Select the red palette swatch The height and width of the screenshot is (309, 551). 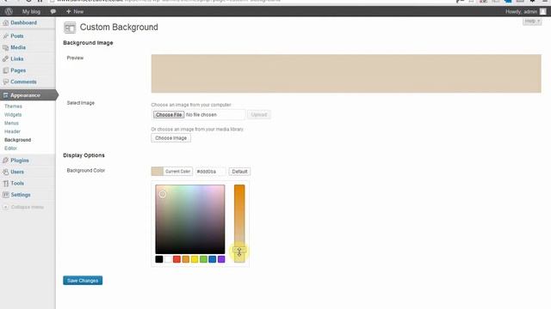coord(176,259)
